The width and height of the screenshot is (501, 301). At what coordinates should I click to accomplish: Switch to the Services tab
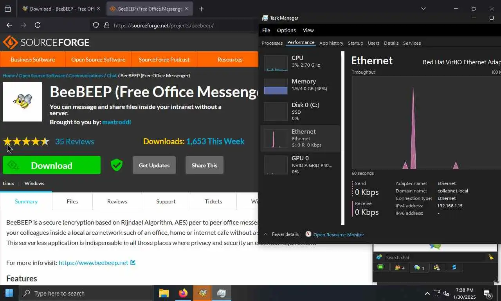(x=412, y=43)
